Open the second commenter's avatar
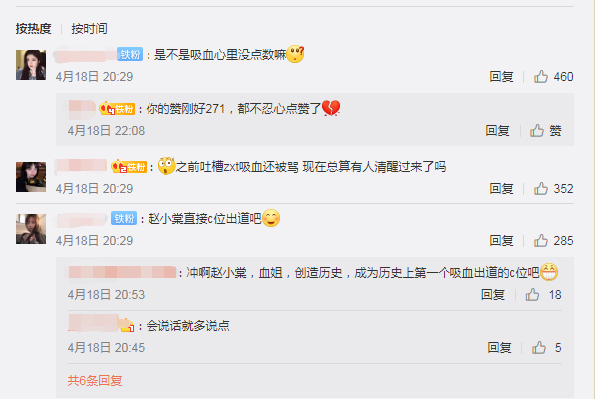The width and height of the screenshot is (595, 399). pos(31,177)
